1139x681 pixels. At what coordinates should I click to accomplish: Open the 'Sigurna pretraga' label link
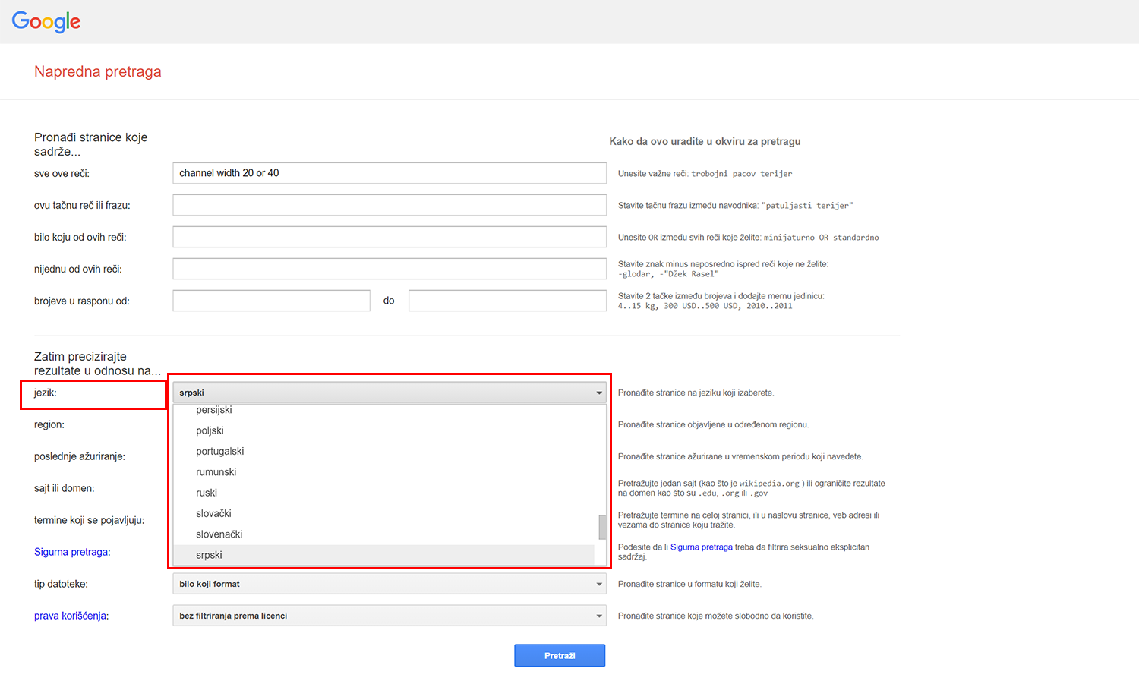pos(71,552)
